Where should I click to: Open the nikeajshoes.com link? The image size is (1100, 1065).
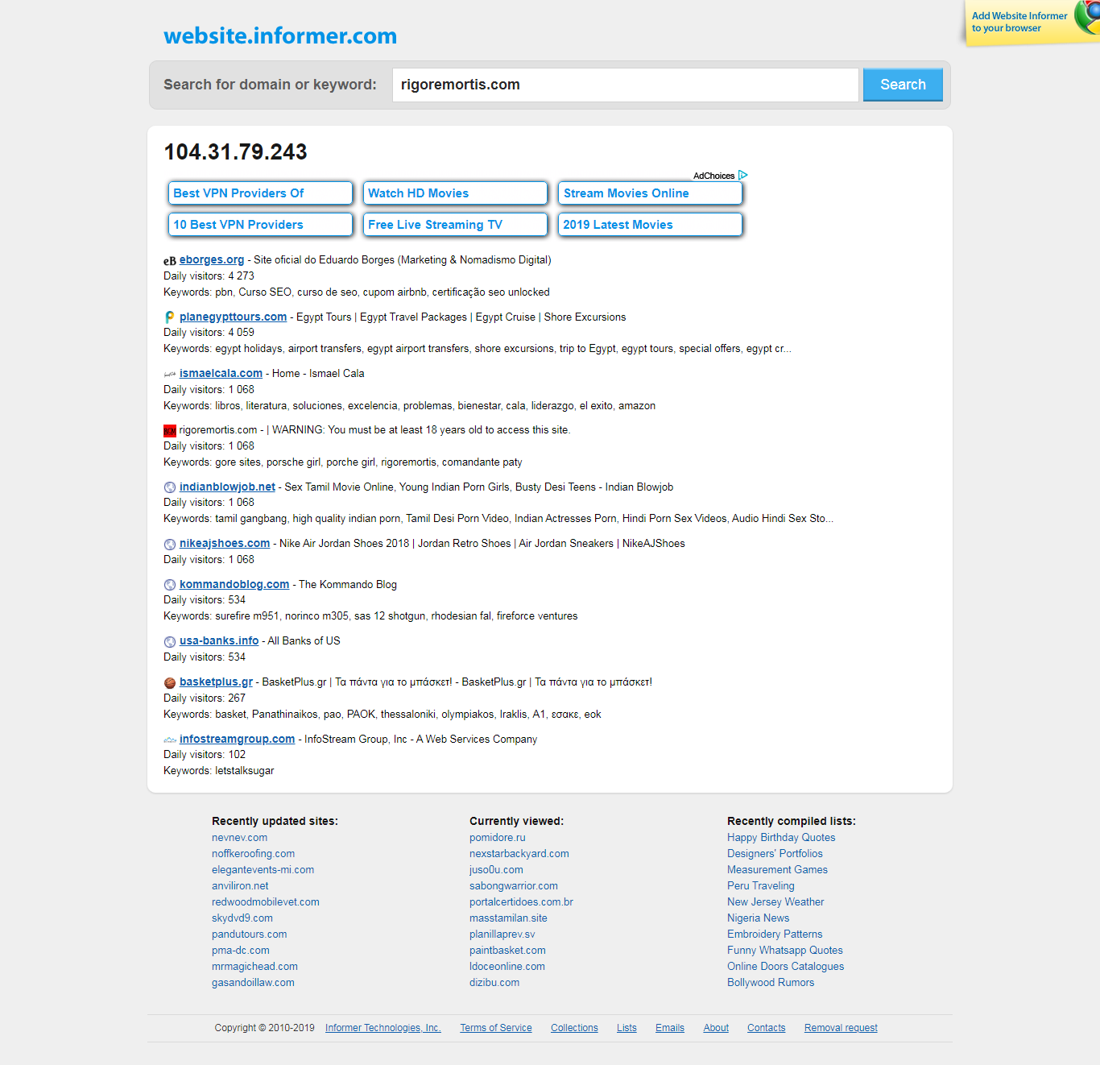[225, 543]
